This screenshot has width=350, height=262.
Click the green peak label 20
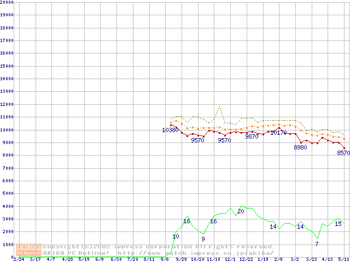tap(241, 211)
